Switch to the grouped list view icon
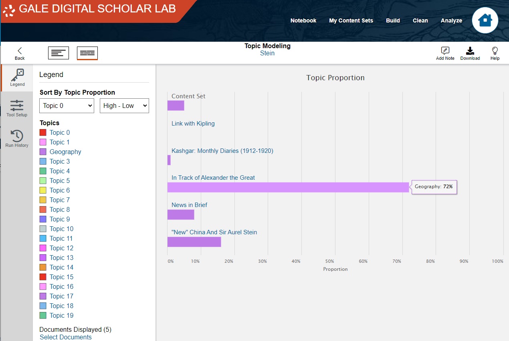 click(x=87, y=53)
